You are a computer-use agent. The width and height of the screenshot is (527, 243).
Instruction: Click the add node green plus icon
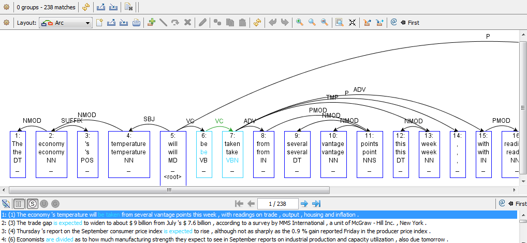pos(151,23)
